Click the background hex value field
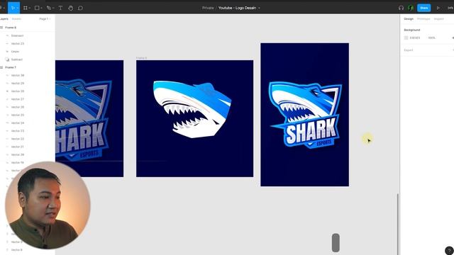This screenshot has height=255, width=454. coord(414,38)
